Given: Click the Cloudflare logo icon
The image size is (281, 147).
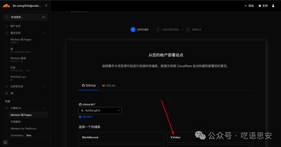Looking at the screenshot, I should (6, 6).
